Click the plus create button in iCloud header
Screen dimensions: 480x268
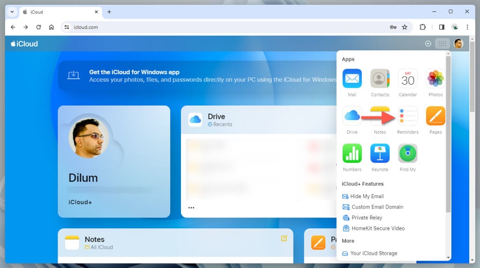428,43
